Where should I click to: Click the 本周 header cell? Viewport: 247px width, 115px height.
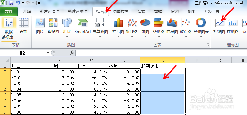pos(124,66)
